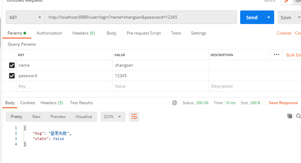This screenshot has width=301, height=163.
Task: Click the "state": false line
Action: coord(48,139)
